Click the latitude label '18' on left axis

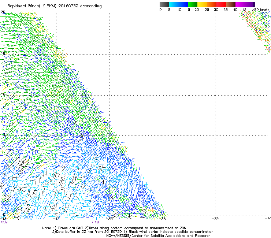point(3,53)
